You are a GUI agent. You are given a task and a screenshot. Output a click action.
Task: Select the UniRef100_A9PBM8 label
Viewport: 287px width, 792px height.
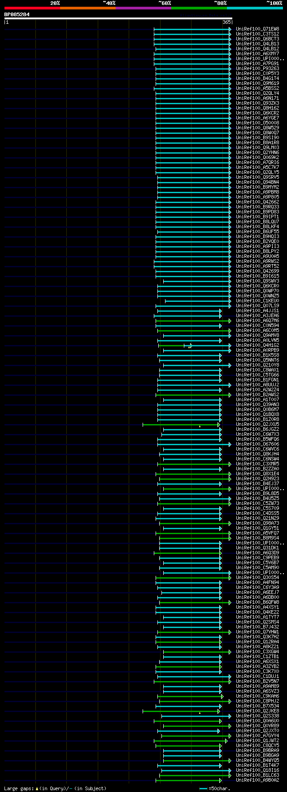coord(257,192)
